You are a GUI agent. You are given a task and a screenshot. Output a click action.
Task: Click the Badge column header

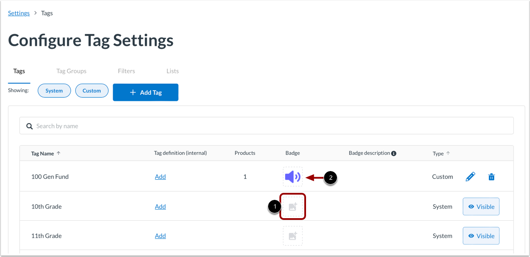pyautogui.click(x=293, y=153)
